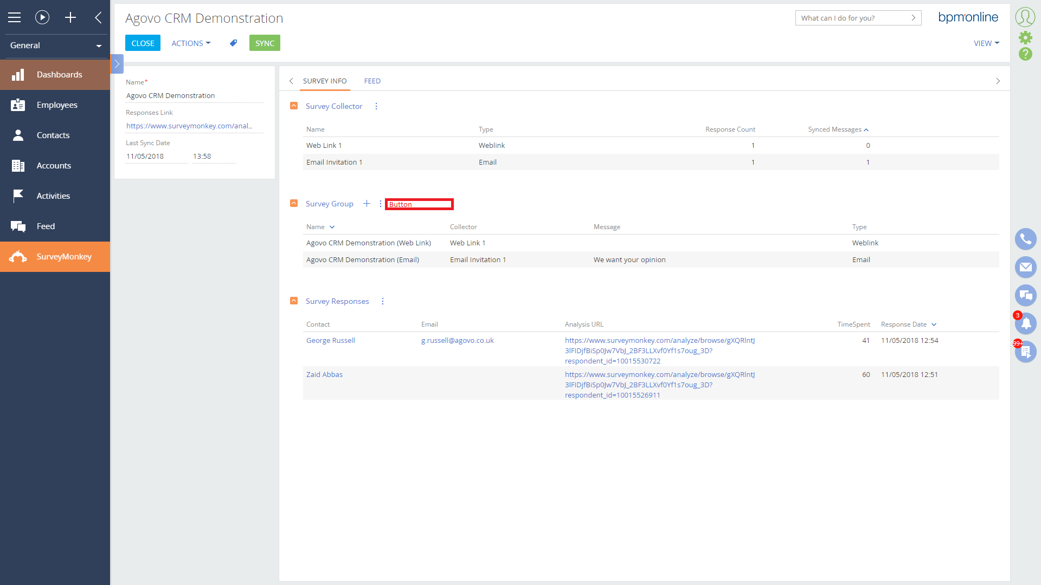Screen dimensions: 1041x585
Task: Select the Dashboards sidebar icon
Action: point(55,74)
